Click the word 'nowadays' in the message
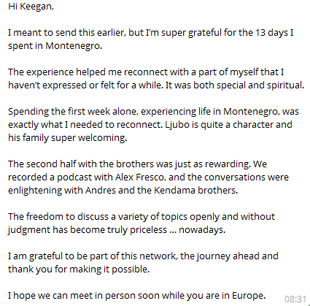Viewport: 310px width, 306px height. coord(201,230)
